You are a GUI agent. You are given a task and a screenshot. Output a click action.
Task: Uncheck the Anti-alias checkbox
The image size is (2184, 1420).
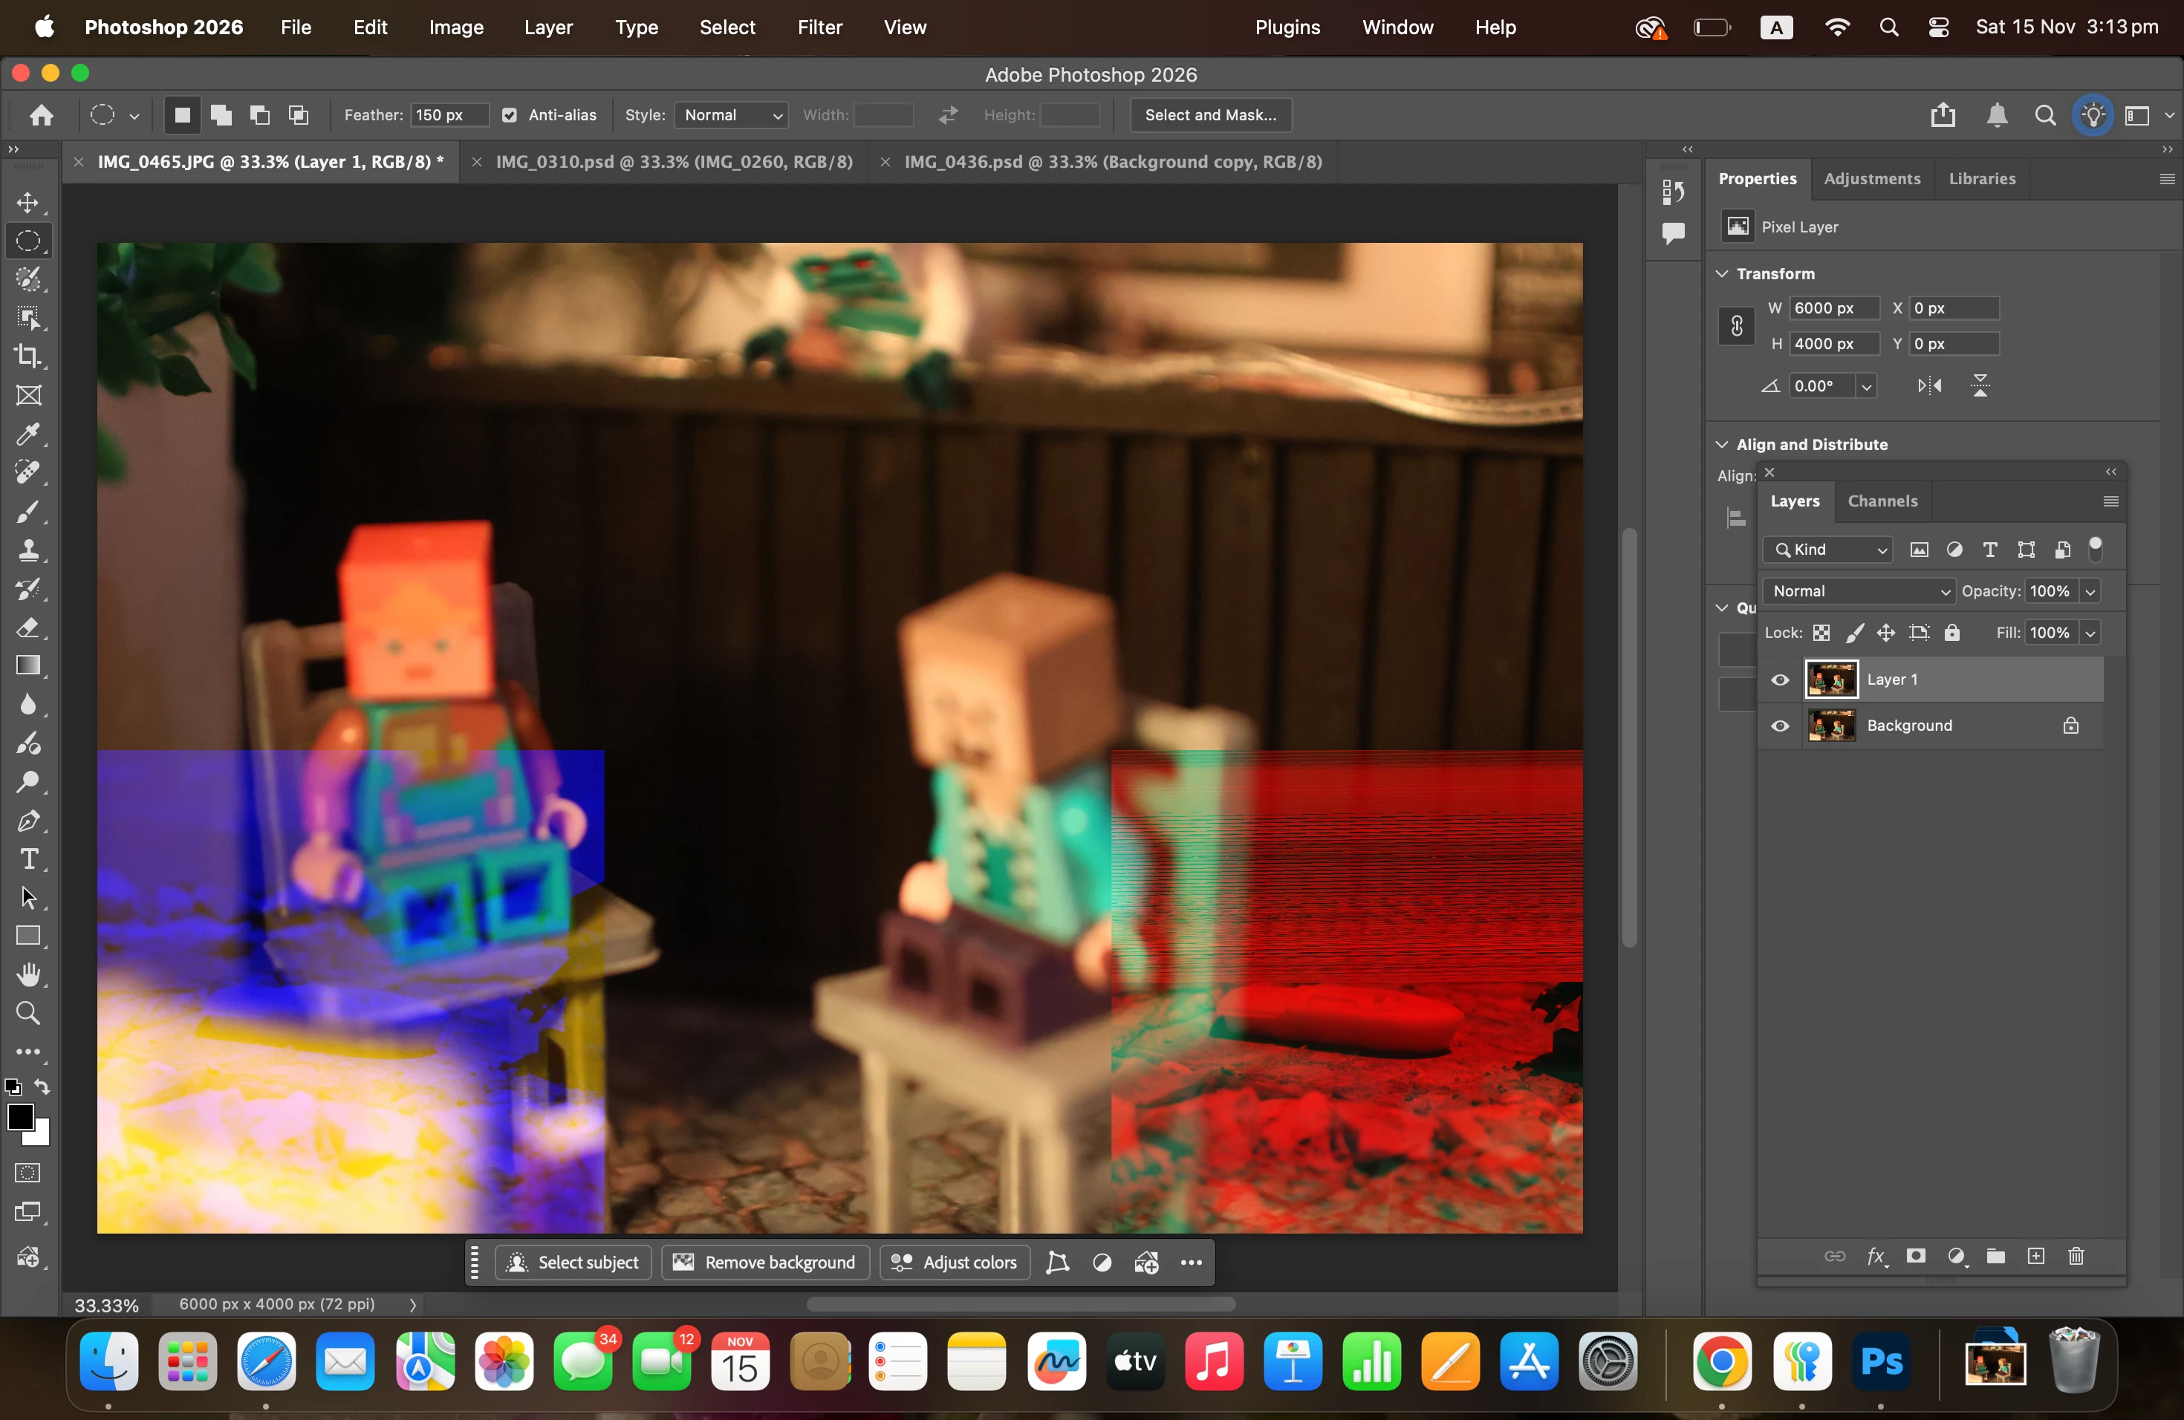510,114
